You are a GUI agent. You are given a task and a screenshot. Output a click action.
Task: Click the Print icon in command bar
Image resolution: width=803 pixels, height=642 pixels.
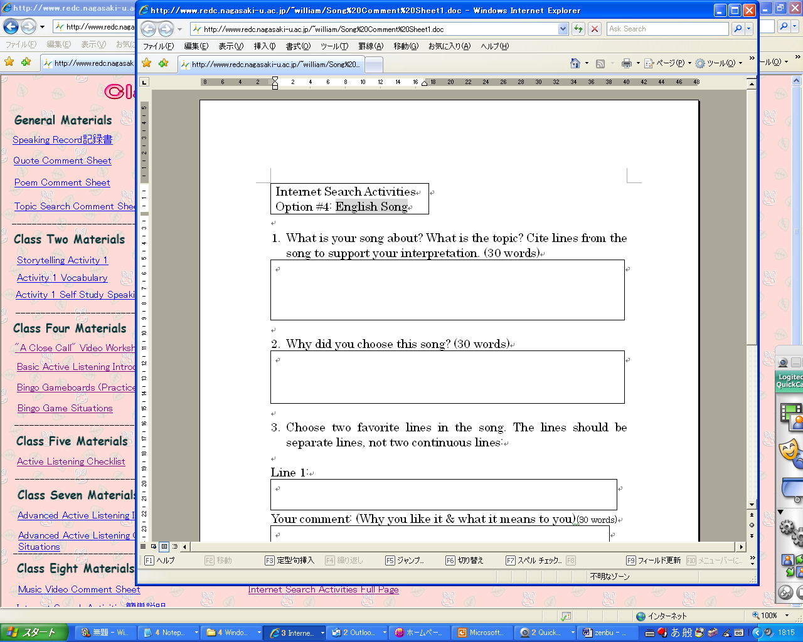[626, 63]
